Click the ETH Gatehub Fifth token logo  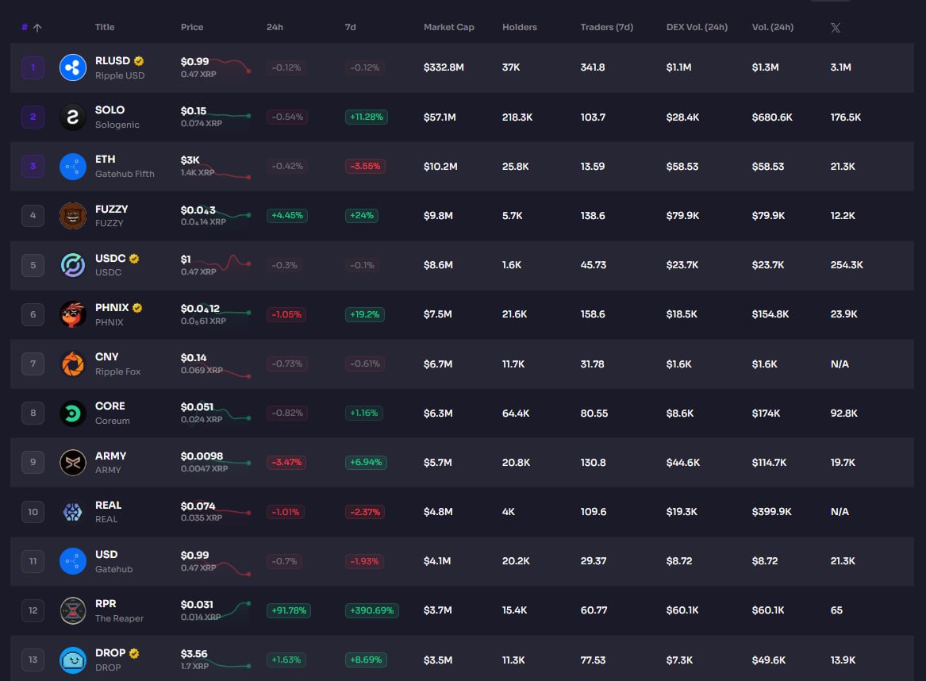(x=73, y=167)
